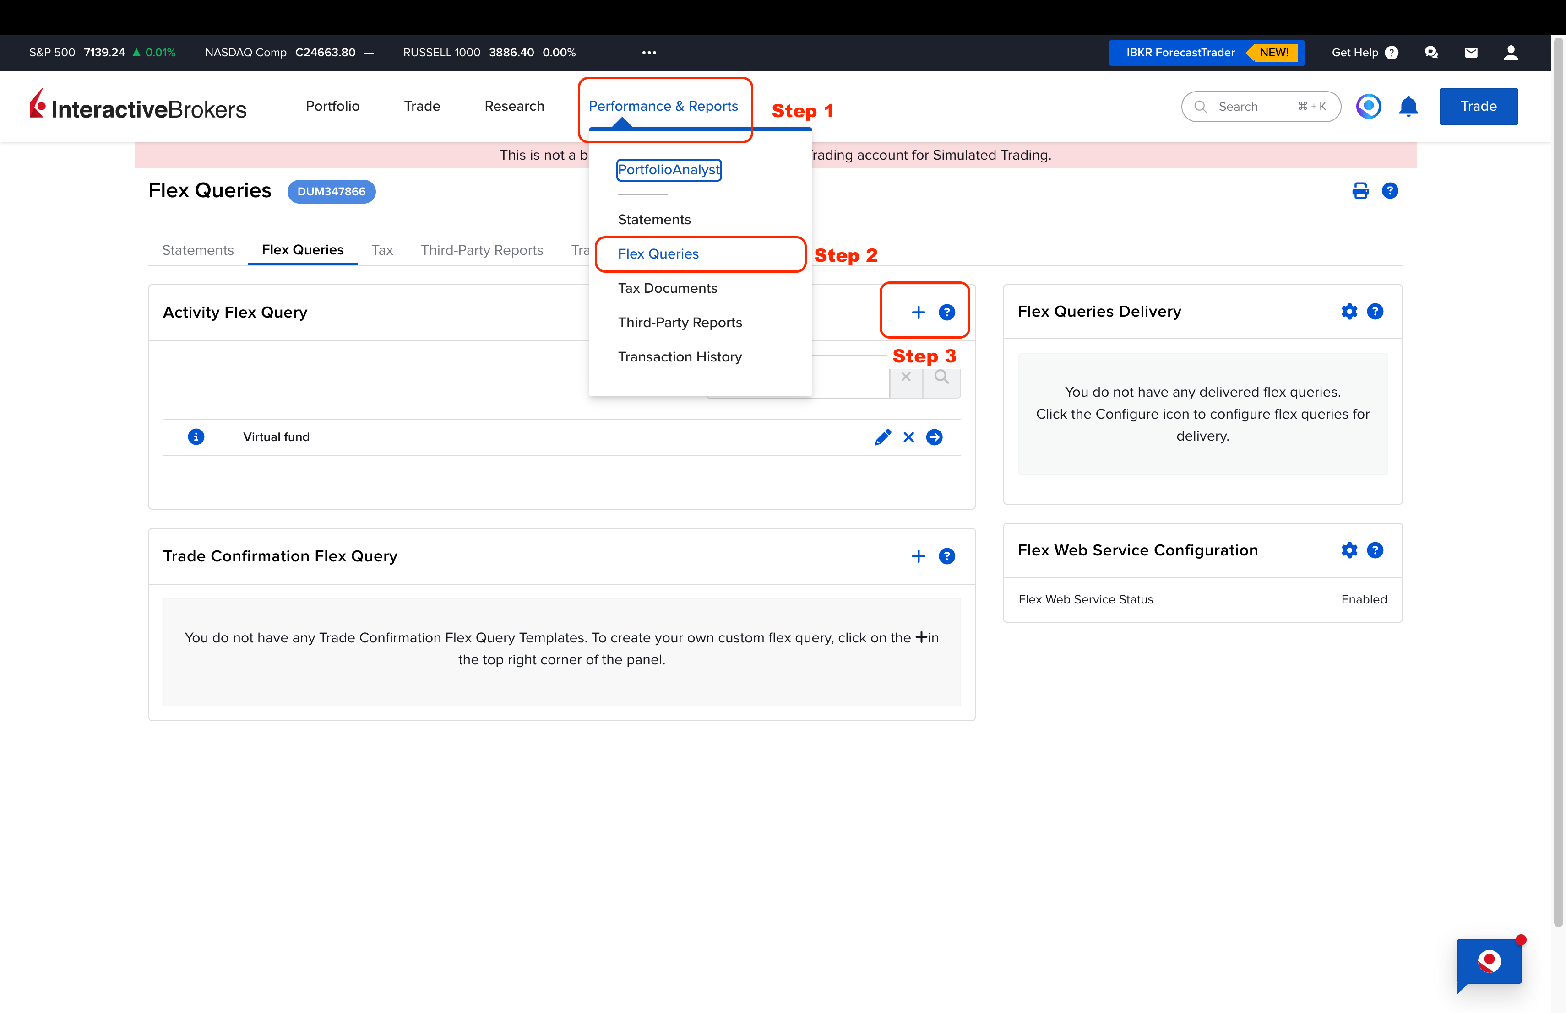
Task: Click the RUSSELL 1000 ticker
Action: coord(489,53)
